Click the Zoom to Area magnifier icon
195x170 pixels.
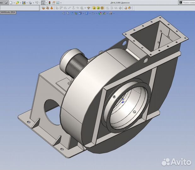(68, 14)
